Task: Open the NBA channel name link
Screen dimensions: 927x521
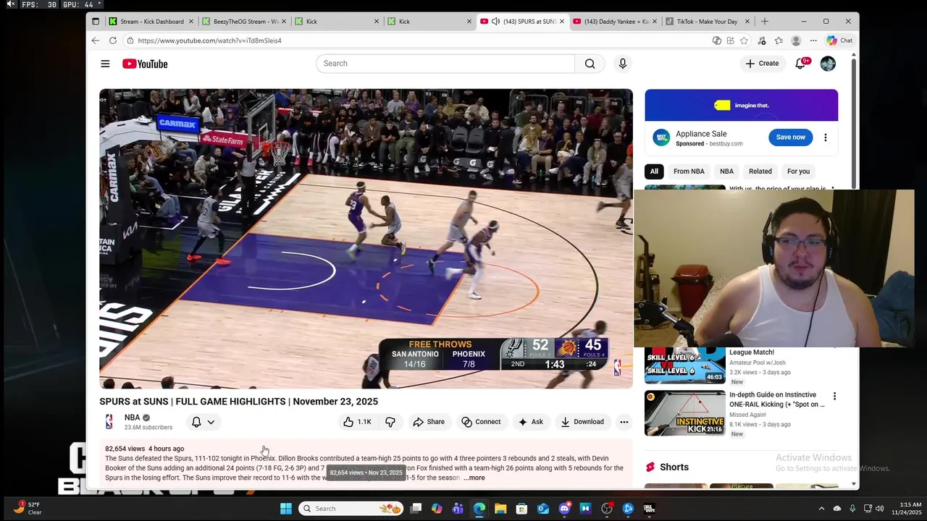Action: pos(132,418)
